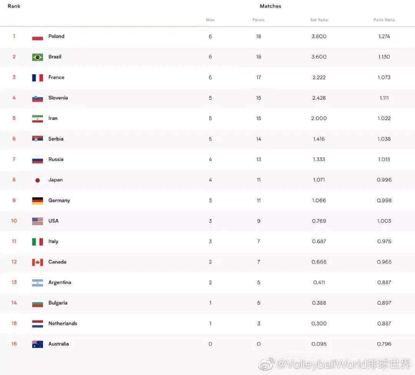This screenshot has height=375, width=415.
Task: Sort by the Point Ratio header
Action: 384,20
